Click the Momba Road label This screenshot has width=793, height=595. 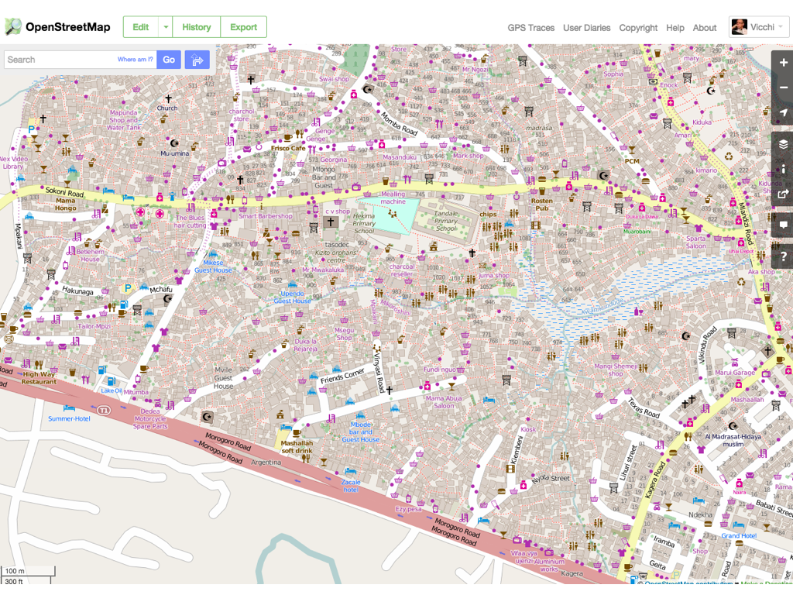pos(399,124)
